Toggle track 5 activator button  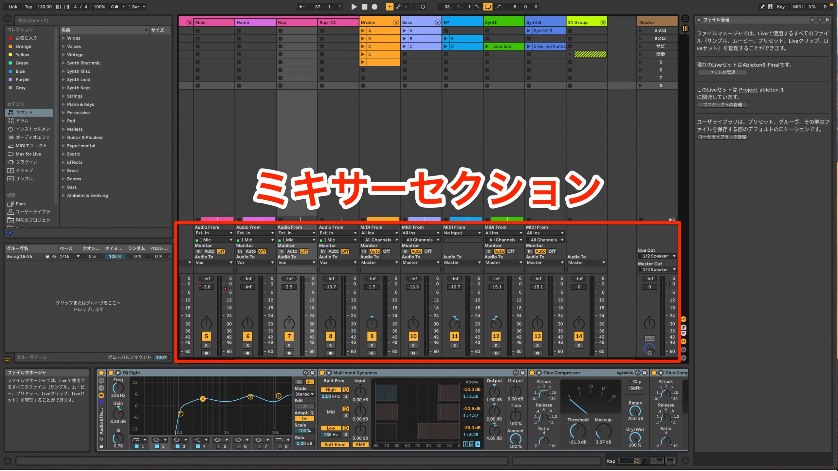pos(206,336)
